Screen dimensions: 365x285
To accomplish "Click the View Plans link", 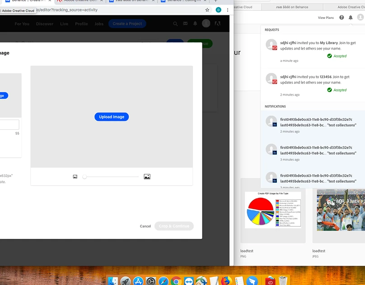I will [x=326, y=18].
